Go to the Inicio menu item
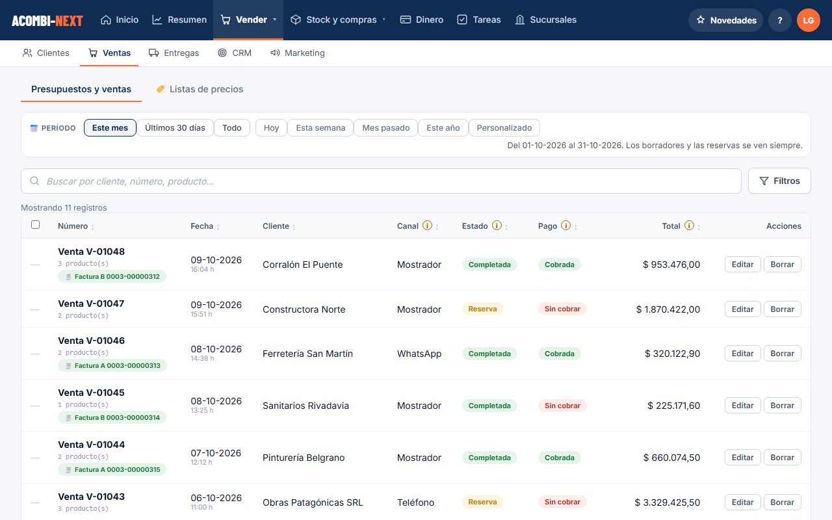This screenshot has width=832, height=520. [120, 19]
